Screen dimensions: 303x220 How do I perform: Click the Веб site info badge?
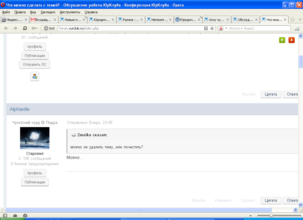tap(49, 28)
